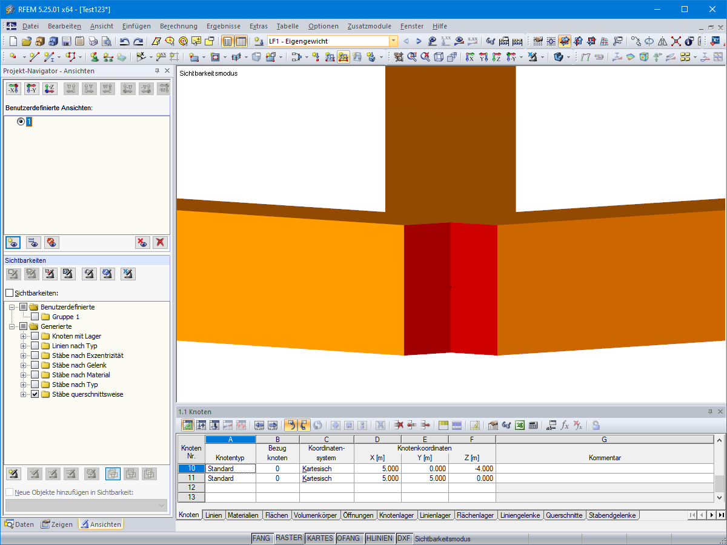The height and width of the screenshot is (545, 727).
Task: Check the Linien nach Typ checkbox
Action: pyautogui.click(x=35, y=346)
